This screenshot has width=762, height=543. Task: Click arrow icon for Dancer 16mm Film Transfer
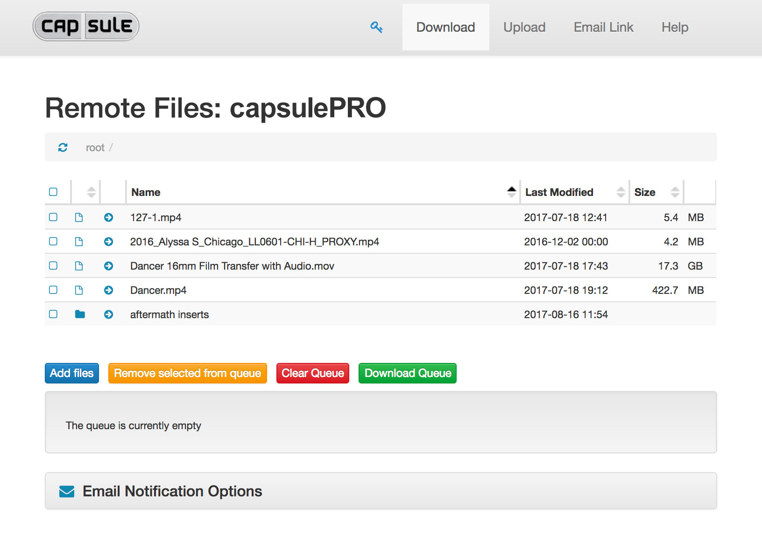pos(109,266)
